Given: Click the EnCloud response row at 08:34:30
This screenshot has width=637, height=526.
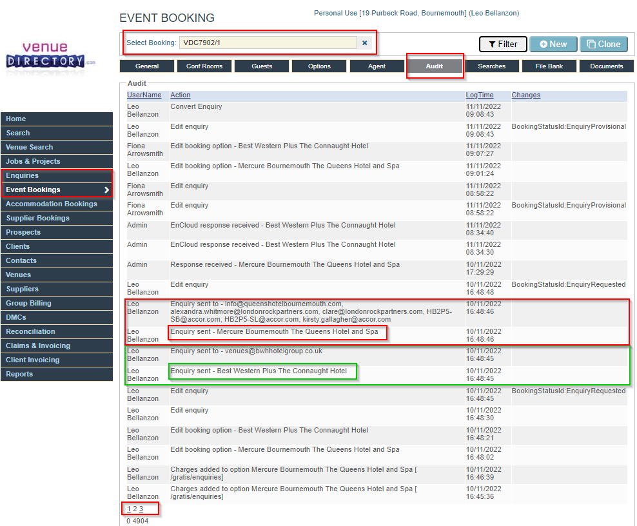Looking at the screenshot, I should (x=377, y=249).
